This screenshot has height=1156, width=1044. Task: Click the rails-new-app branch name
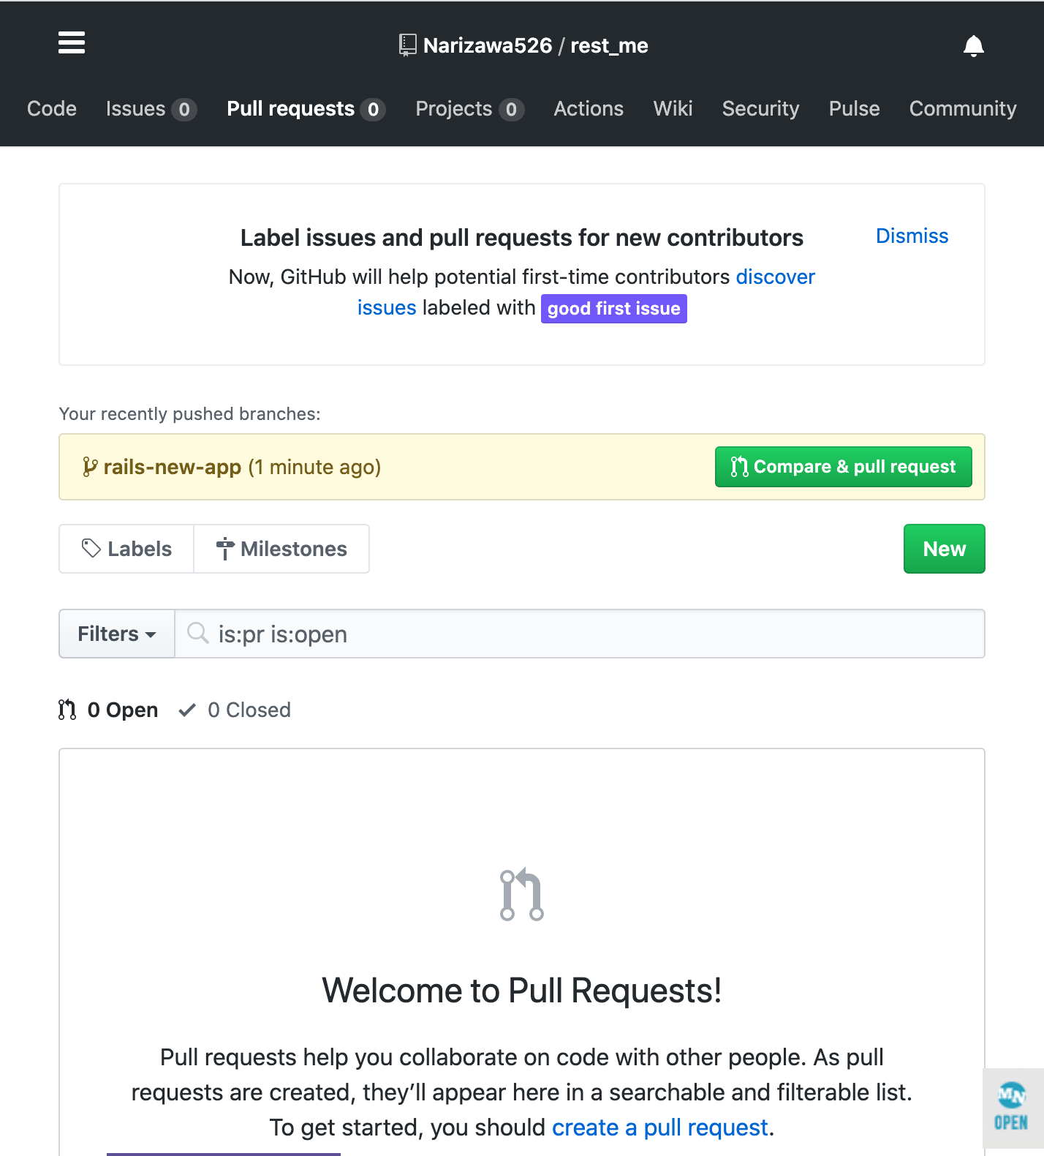(x=173, y=467)
